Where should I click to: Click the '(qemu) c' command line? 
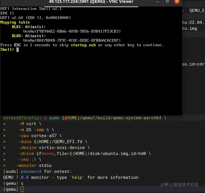pos(13,183)
